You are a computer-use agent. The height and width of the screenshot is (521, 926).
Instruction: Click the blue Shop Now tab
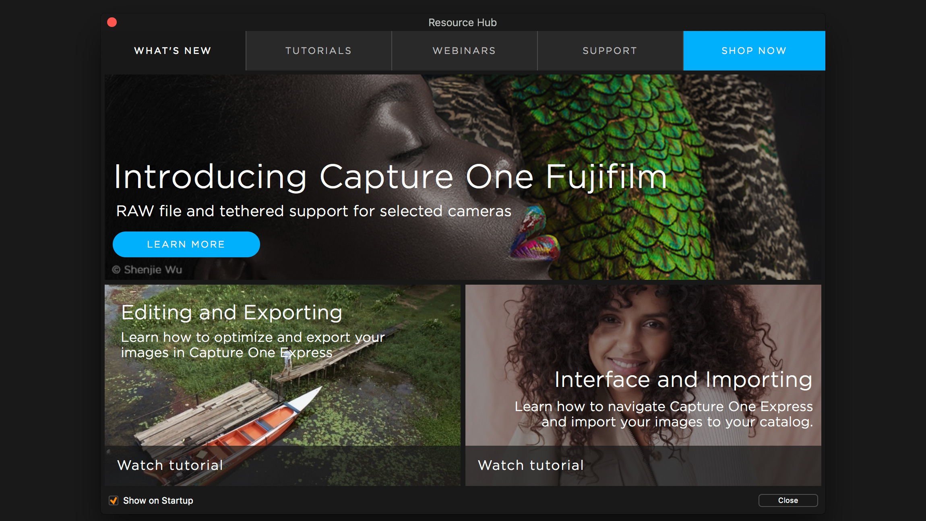pos(754,51)
